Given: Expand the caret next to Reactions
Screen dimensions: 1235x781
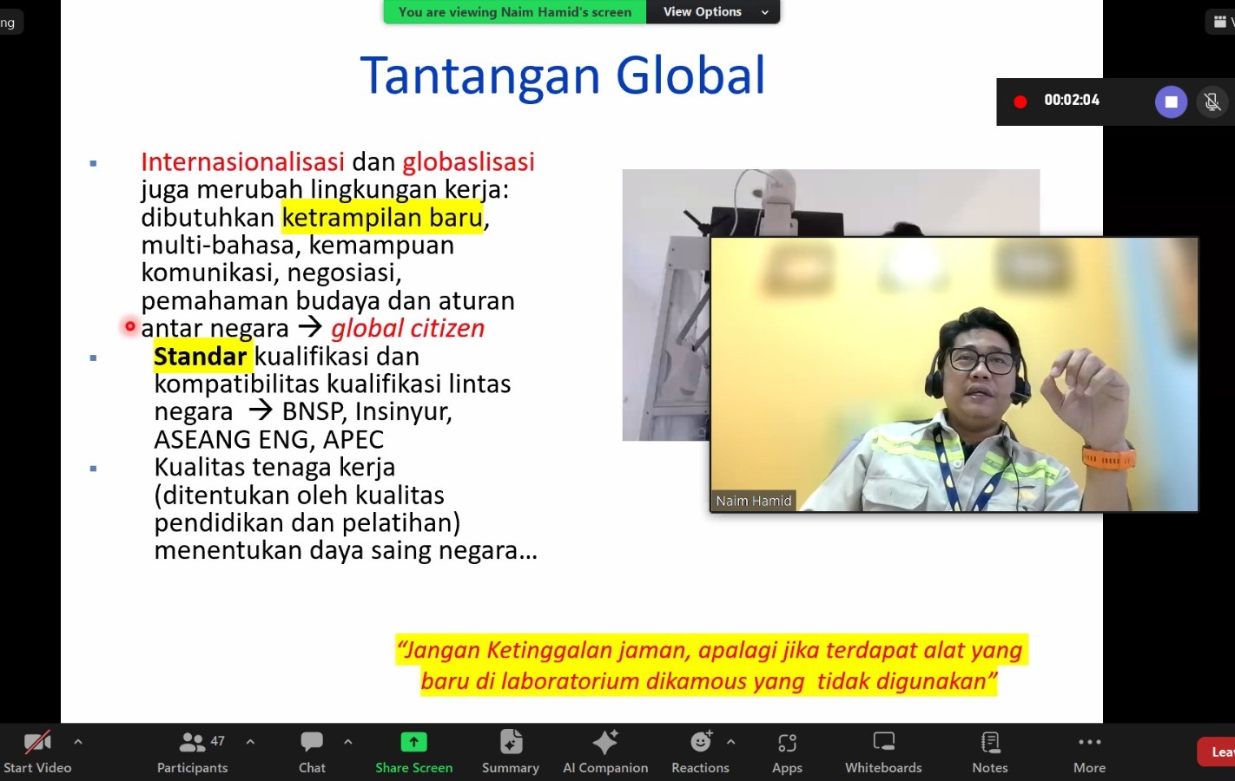Looking at the screenshot, I should 730,742.
